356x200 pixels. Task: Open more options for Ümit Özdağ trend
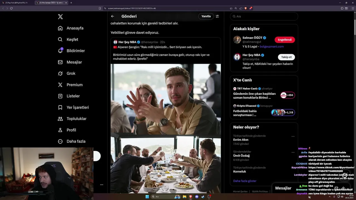pyautogui.click(x=293, y=152)
